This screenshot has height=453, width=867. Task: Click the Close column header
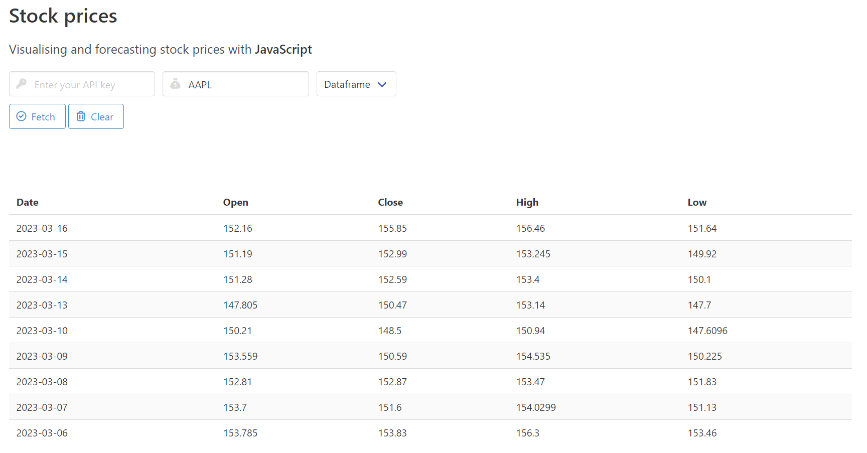tap(390, 202)
